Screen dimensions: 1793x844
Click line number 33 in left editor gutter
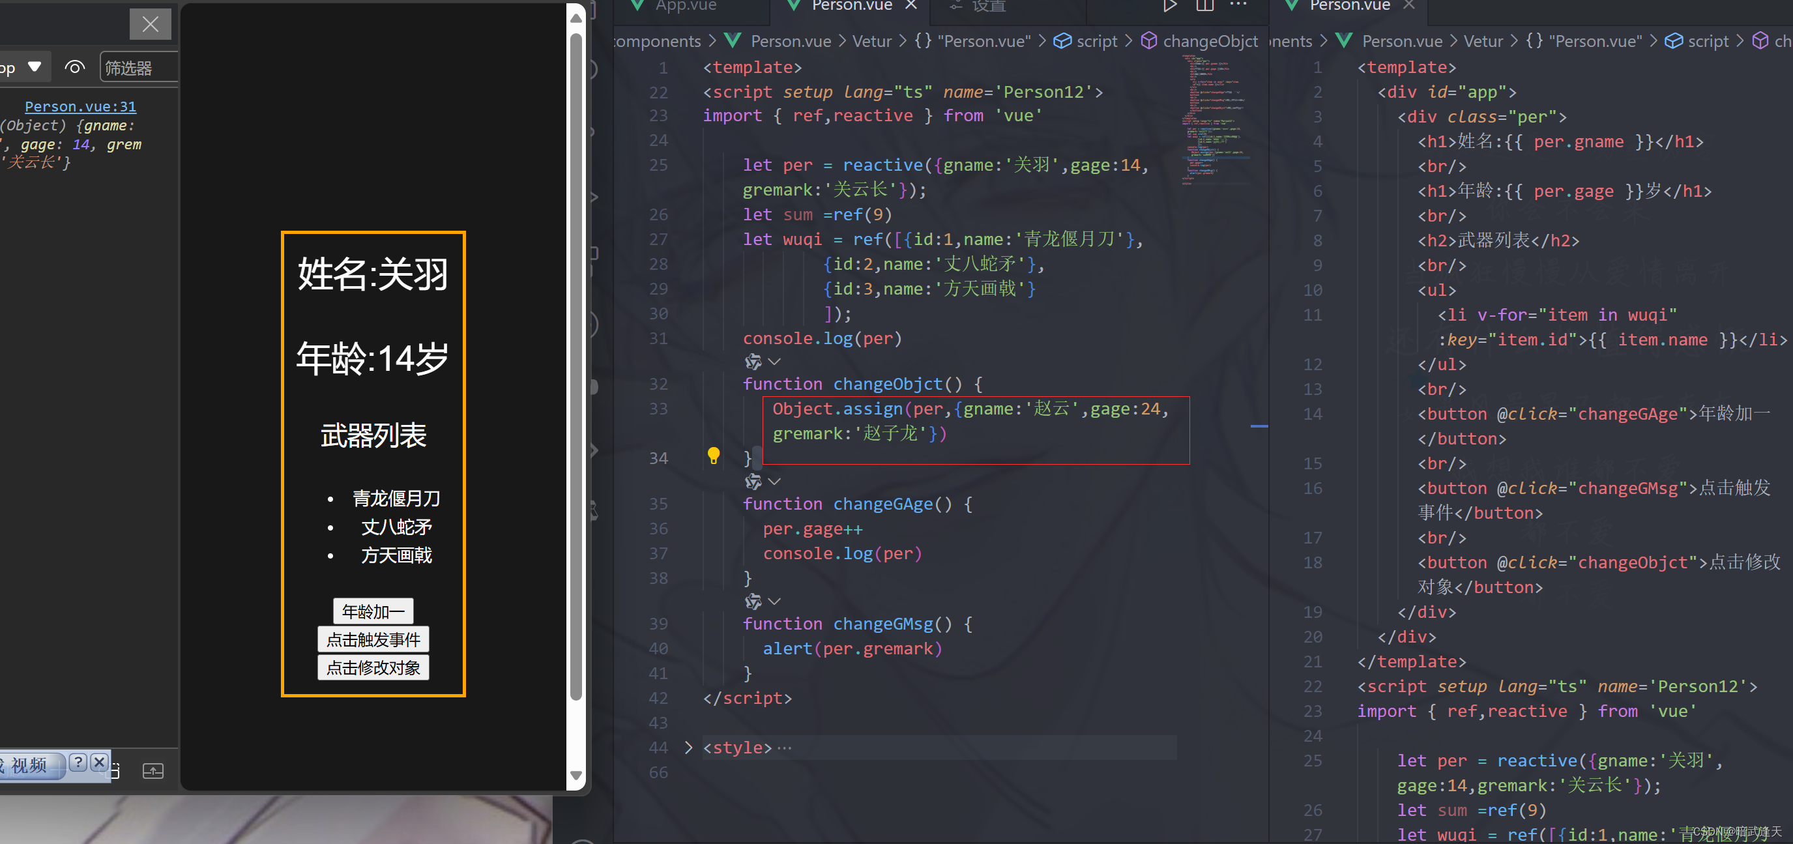tap(658, 409)
